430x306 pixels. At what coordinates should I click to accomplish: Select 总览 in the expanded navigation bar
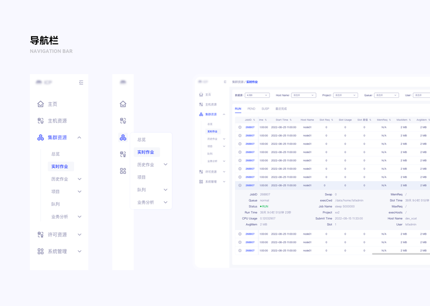56,154
